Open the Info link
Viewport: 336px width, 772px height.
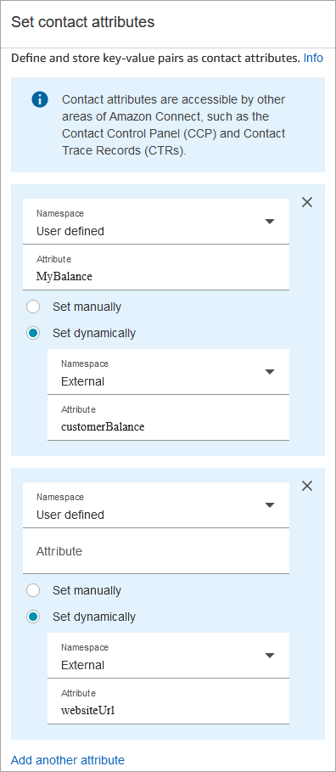tap(313, 58)
